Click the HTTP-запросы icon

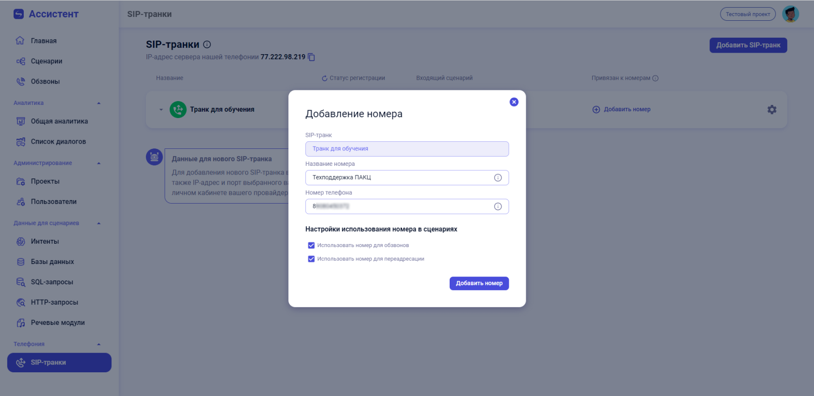21,302
